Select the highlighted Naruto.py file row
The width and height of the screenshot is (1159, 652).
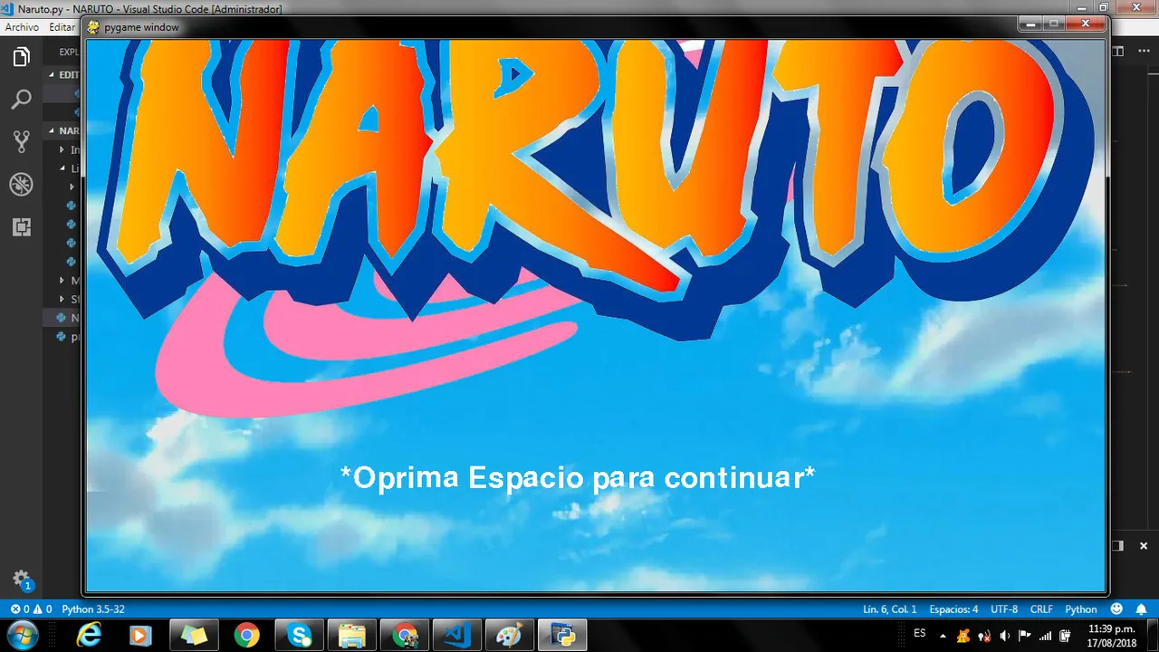pos(63,318)
